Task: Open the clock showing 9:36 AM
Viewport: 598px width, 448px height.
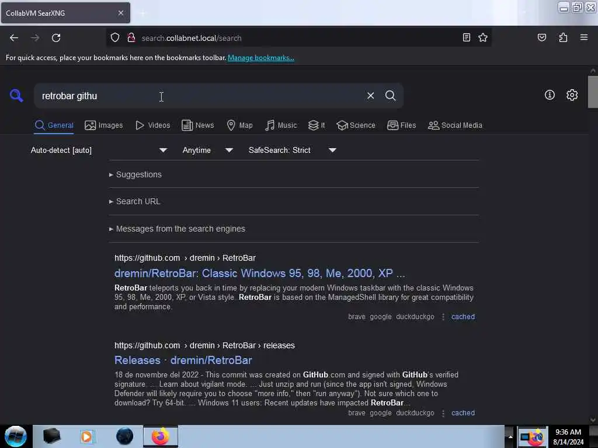Action: (x=568, y=437)
